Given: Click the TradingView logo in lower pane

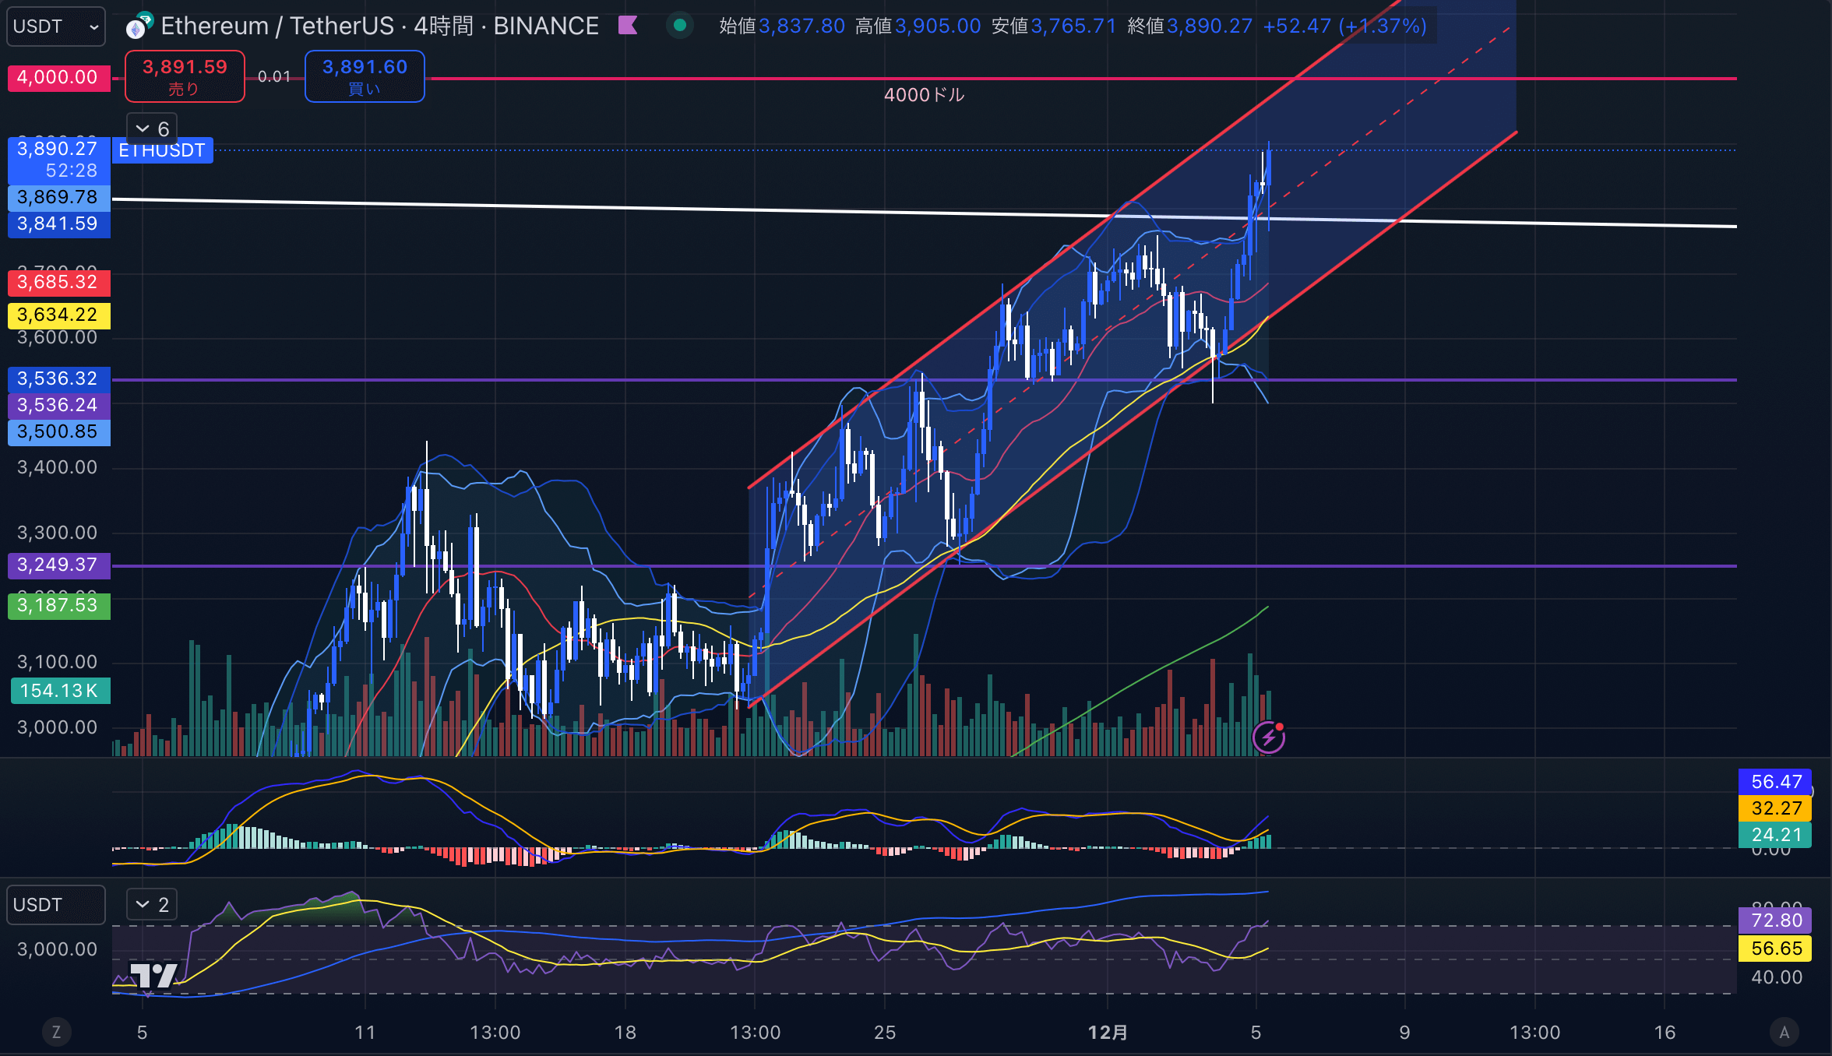Looking at the screenshot, I should pos(153,975).
